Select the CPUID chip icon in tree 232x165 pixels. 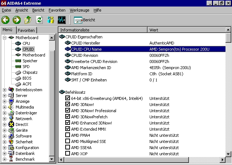click(18, 49)
